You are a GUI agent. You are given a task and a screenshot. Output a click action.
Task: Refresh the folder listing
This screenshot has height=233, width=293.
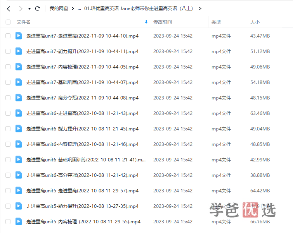[38, 9]
